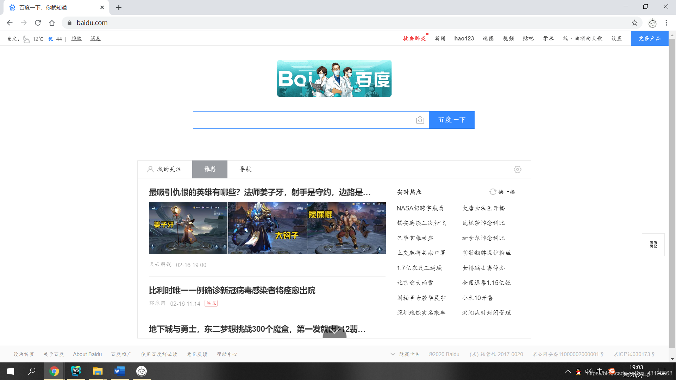Open the 抗击肺炎 link

tap(414, 39)
